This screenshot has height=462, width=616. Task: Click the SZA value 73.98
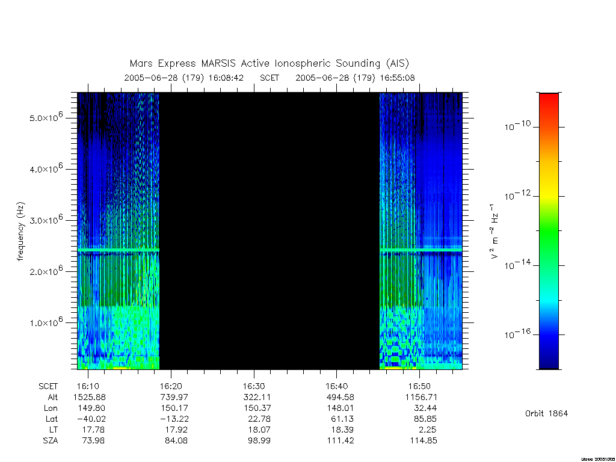tap(93, 441)
